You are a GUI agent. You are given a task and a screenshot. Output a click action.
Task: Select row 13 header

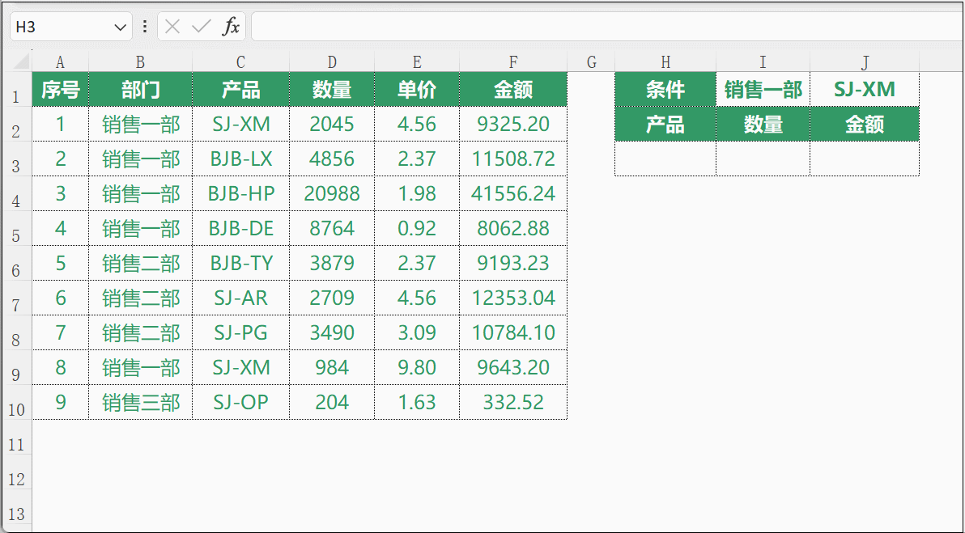click(x=16, y=506)
